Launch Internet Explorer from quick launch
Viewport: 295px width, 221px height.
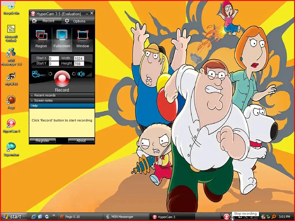(x=34, y=217)
